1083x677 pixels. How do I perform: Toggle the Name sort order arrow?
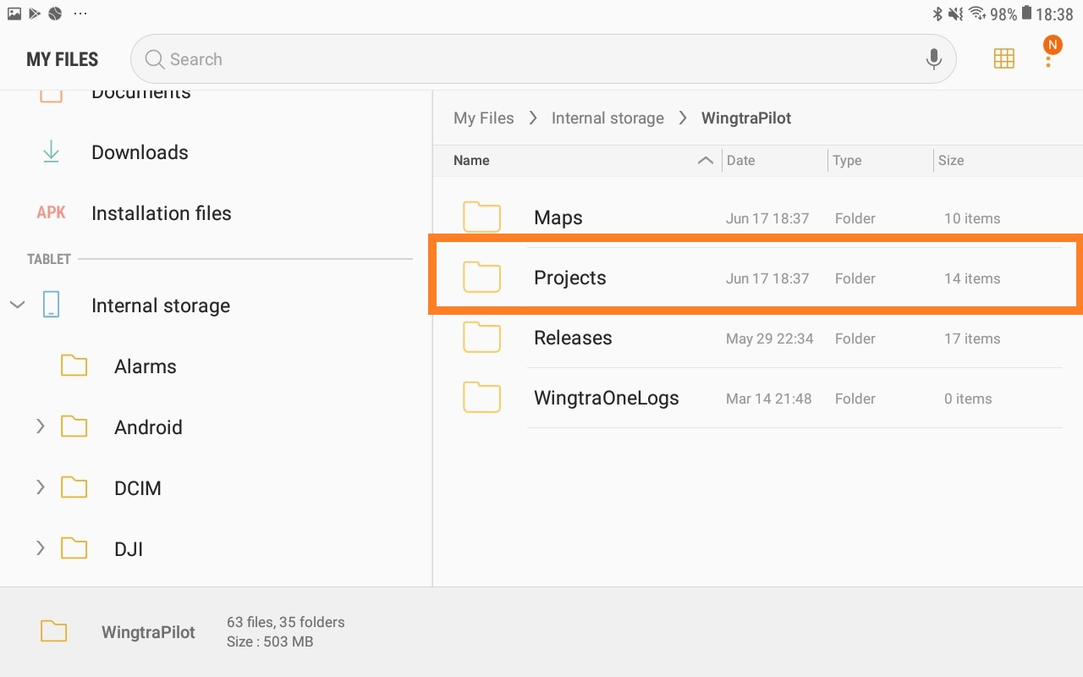pos(704,161)
